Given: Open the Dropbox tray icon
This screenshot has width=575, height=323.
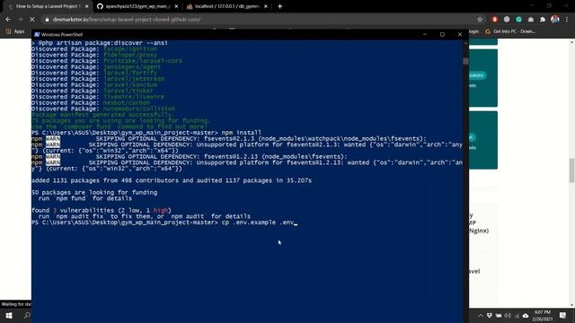Looking at the screenshot, I should tap(490, 315).
